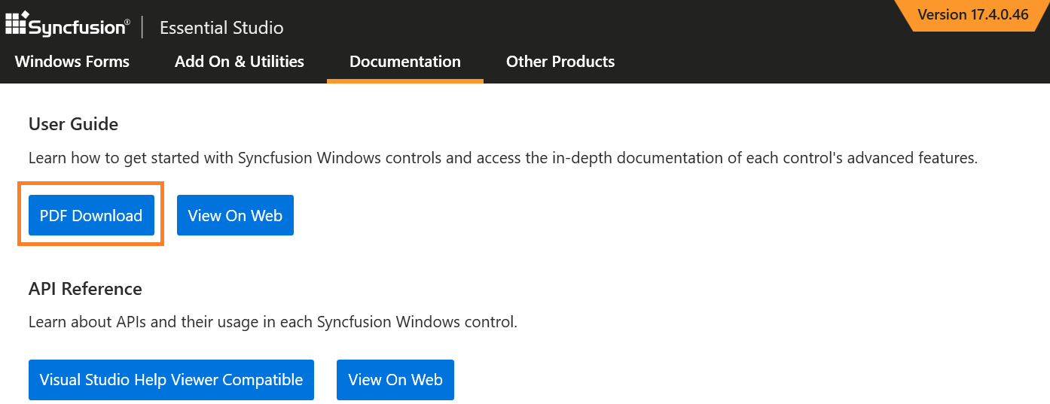Click the User Guide description paragraph
This screenshot has height=404, width=1050.
[x=502, y=158]
